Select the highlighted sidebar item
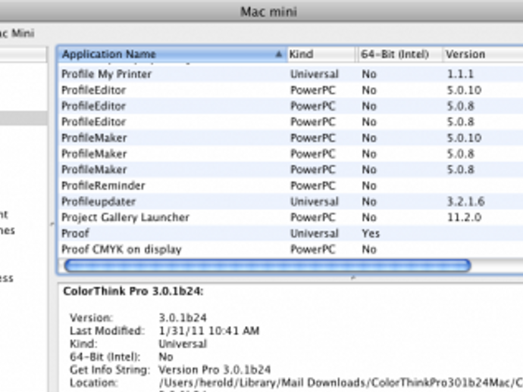The height and width of the screenshot is (392, 523). (23, 118)
